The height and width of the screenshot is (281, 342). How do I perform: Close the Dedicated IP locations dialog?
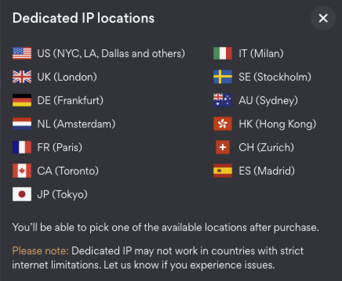pyautogui.click(x=323, y=18)
